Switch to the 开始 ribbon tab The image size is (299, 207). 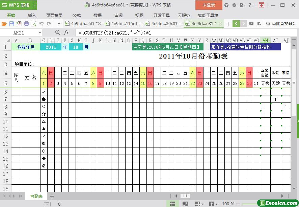pyautogui.click(x=11, y=15)
